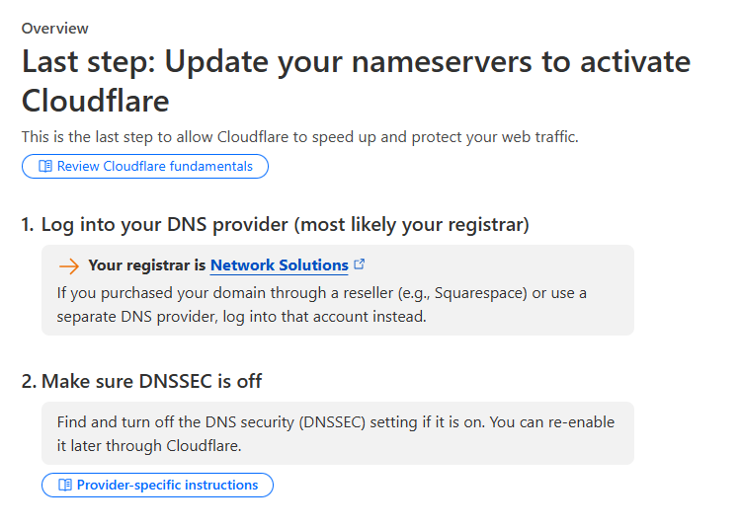Screen dimensions: 741x528
Task: Click the 'This is the last step' subtitle sentence
Action: (300, 137)
